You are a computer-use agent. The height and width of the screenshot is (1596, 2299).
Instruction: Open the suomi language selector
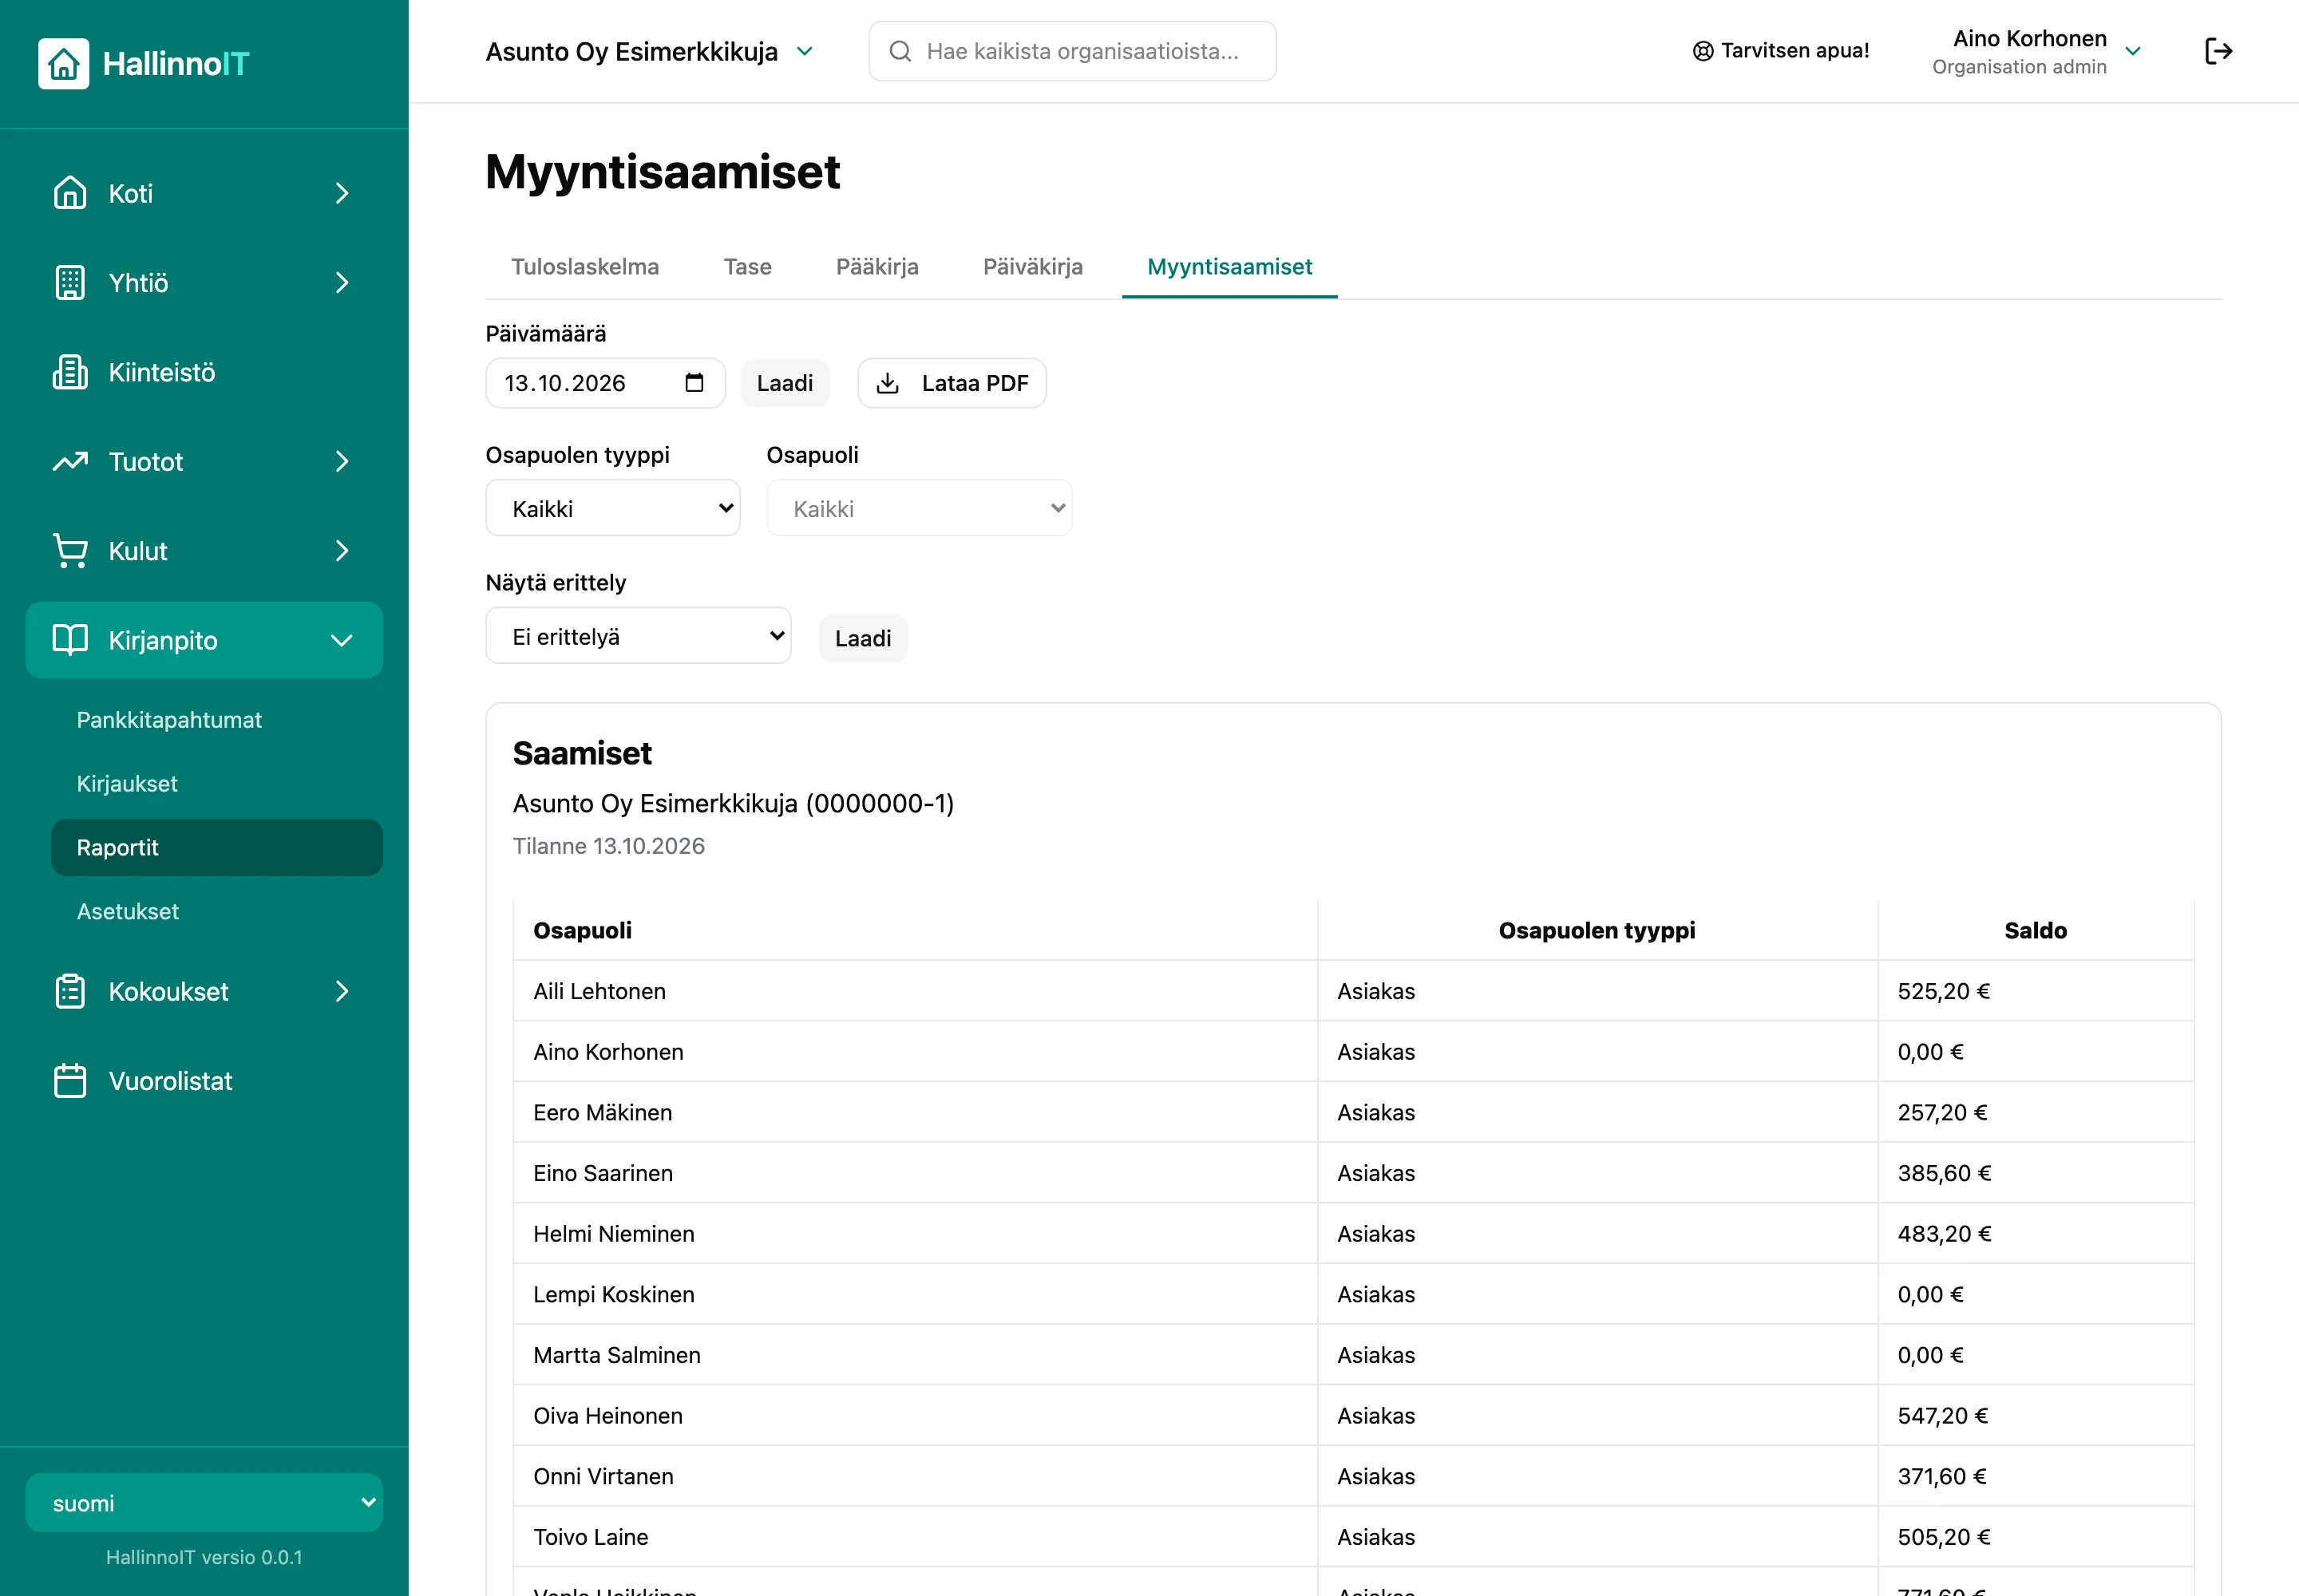pos(204,1503)
